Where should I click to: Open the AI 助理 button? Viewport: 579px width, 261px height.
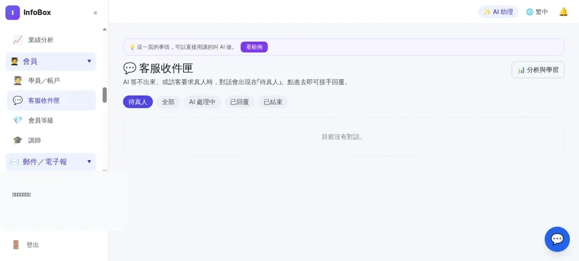pyautogui.click(x=498, y=12)
